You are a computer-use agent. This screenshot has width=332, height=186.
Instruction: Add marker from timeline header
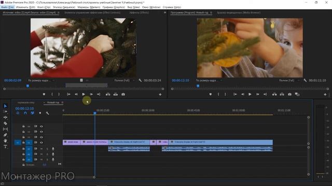coord(40,113)
